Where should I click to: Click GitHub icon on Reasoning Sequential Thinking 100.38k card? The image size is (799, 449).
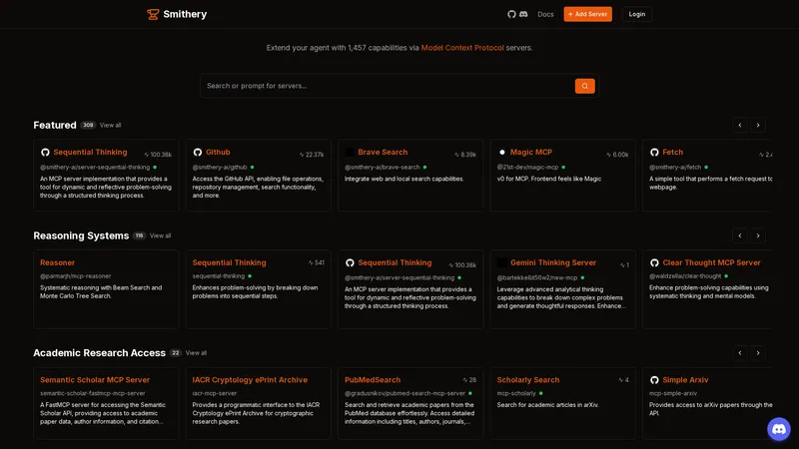[350, 262]
